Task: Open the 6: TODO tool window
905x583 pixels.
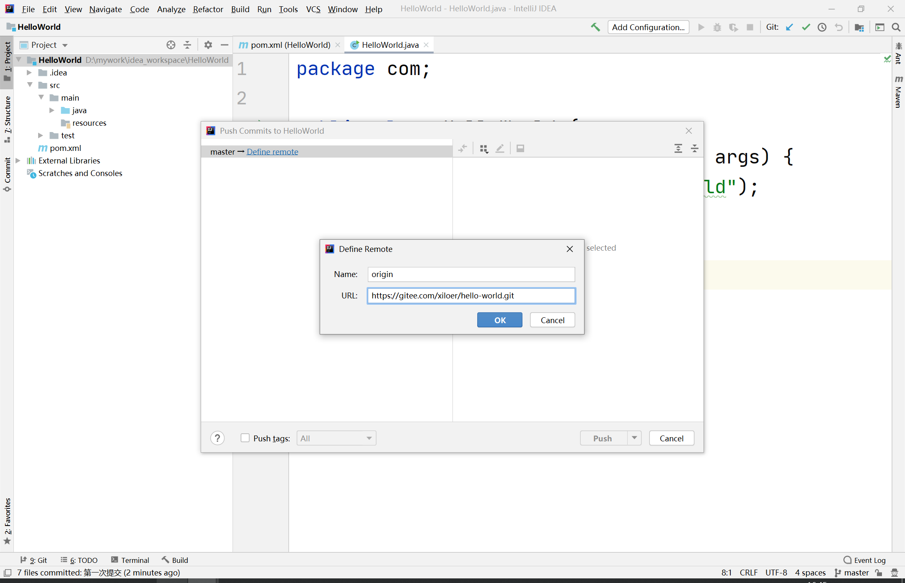Action: [x=79, y=560]
